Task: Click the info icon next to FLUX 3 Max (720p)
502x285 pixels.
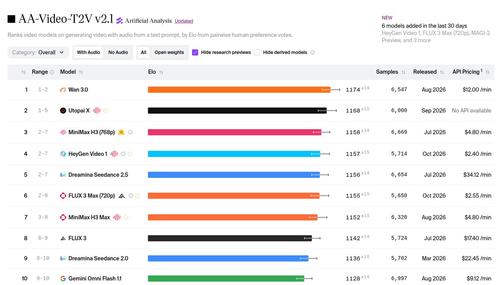Action: click(131, 196)
